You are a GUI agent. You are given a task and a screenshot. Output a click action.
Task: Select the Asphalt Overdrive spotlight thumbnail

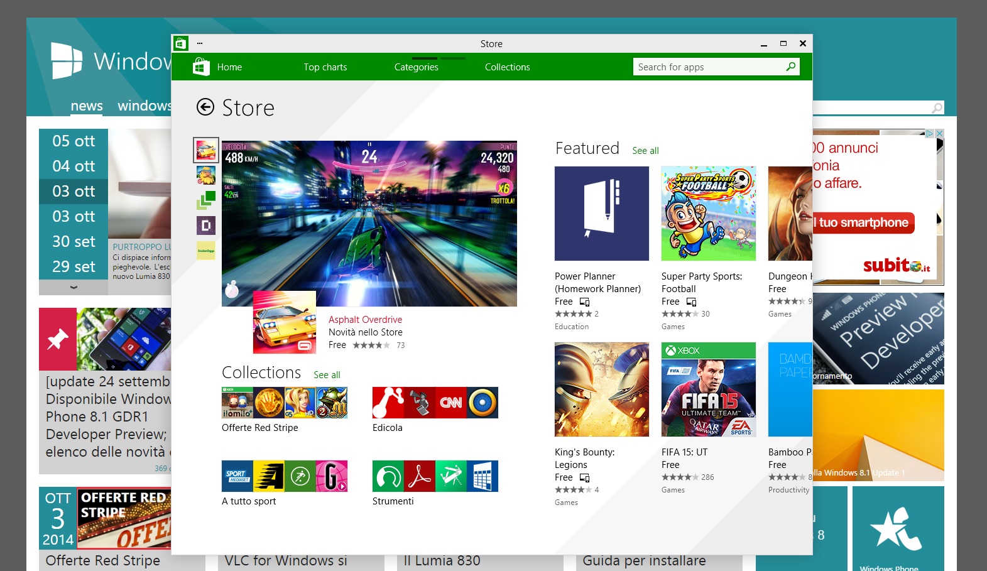pos(206,150)
